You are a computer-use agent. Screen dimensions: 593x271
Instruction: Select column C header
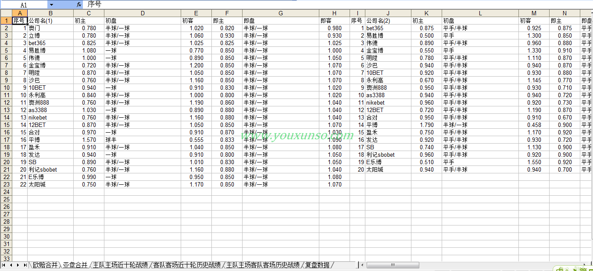(x=89, y=13)
